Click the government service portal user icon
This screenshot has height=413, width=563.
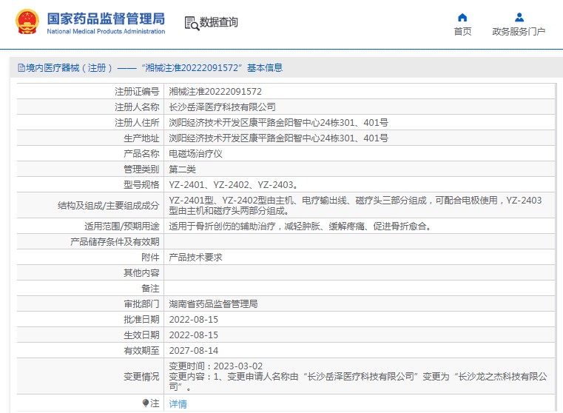point(519,17)
